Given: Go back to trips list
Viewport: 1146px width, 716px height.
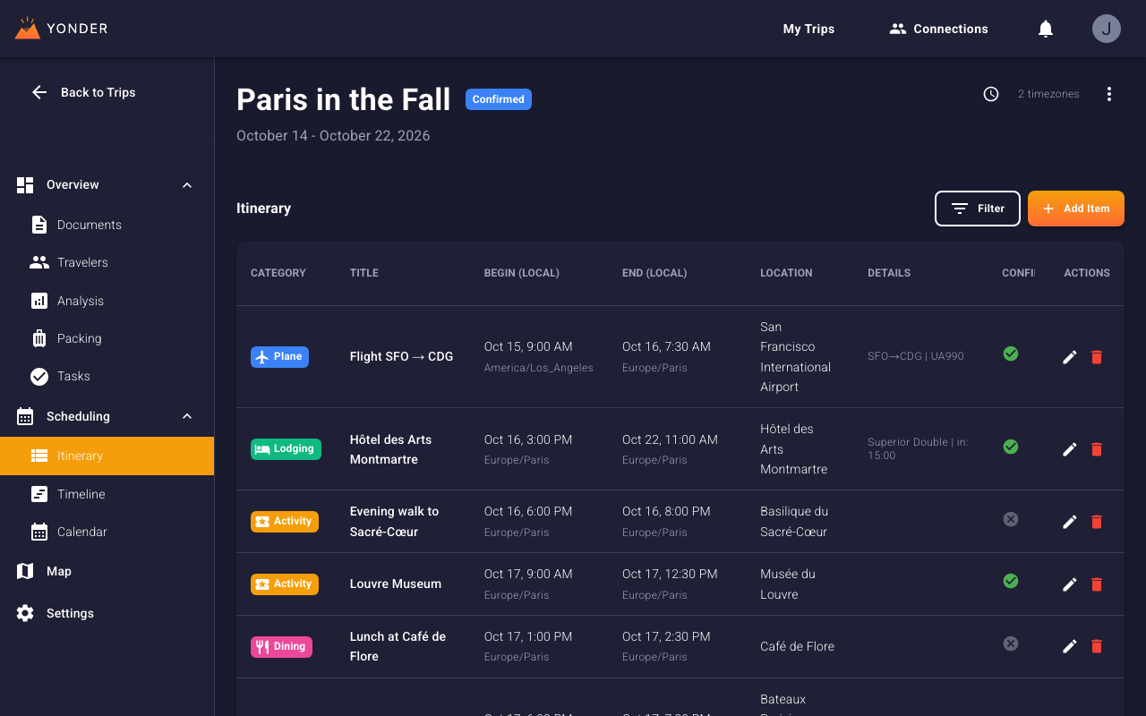Looking at the screenshot, I should point(84,92).
